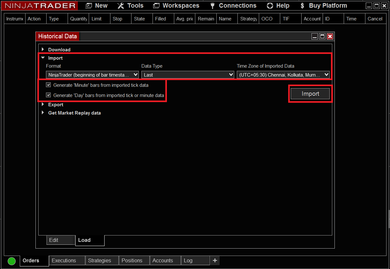Viewport: 390px width, 269px height.
Task: Switch to the Edit tab
Action: click(61, 240)
